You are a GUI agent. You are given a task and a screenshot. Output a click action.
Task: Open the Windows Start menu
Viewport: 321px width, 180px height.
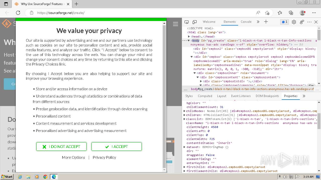7,177
